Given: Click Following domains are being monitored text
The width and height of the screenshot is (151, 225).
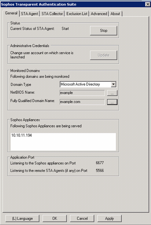Looking at the screenshot, I should click(40, 76).
